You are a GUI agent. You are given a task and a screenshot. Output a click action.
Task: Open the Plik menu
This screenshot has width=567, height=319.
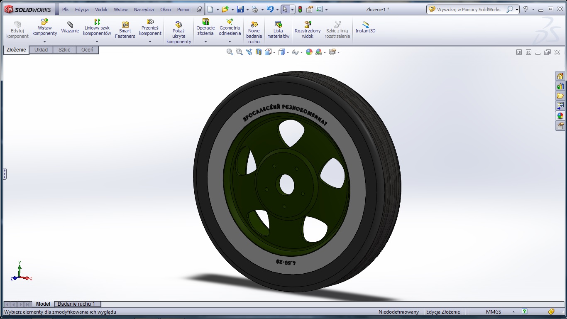[x=65, y=10]
